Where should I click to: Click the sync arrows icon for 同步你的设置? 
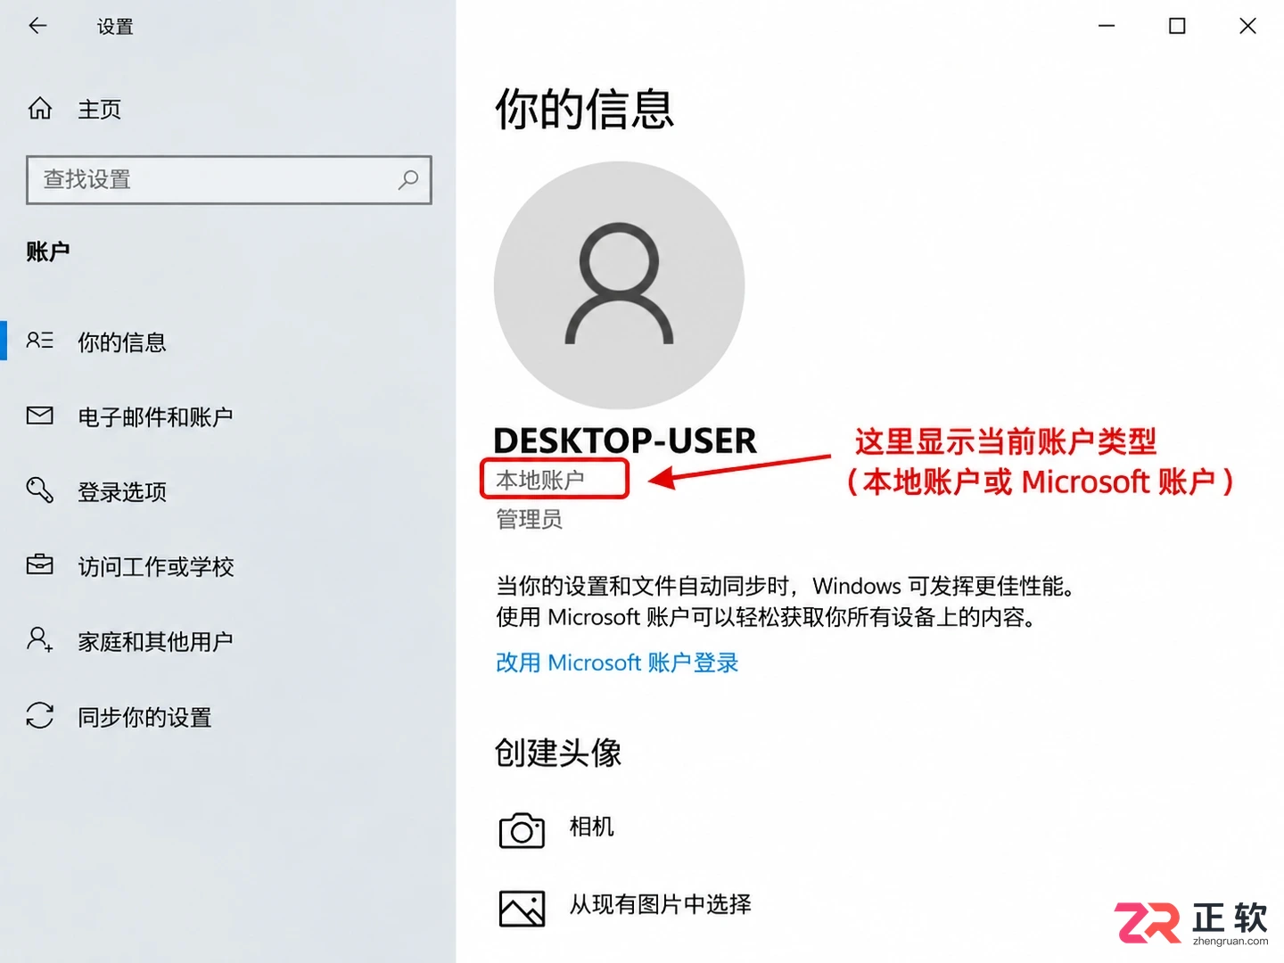coord(40,715)
